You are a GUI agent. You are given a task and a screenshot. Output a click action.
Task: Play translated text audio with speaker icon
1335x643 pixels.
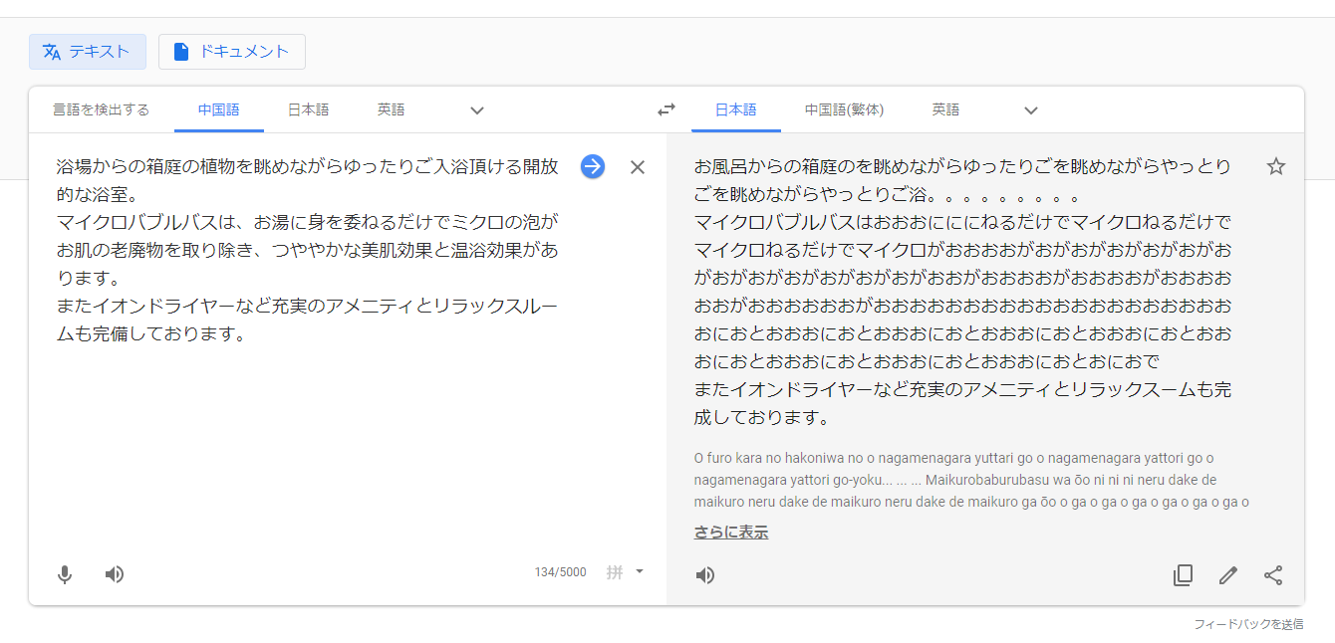pyautogui.click(x=705, y=575)
